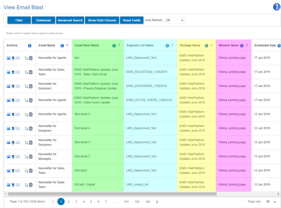Open filter funnel on Email Blast Name column
This screenshot has height=208, width=281.
click(119, 46)
